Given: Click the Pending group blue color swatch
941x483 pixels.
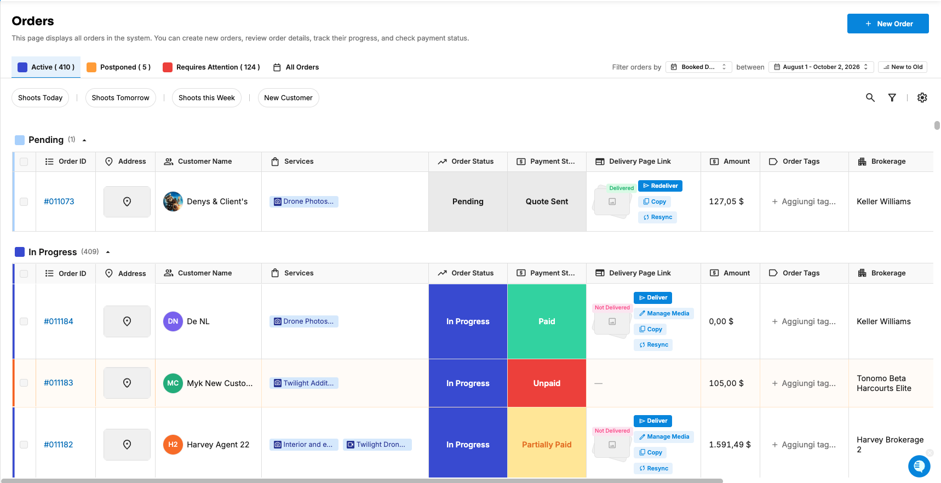Looking at the screenshot, I should coord(20,140).
